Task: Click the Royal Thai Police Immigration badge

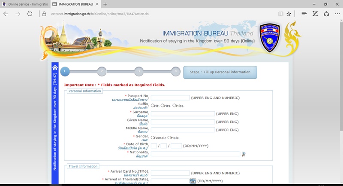Action: pos(270,38)
